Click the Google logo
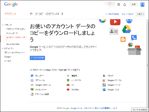 tap(11, 4)
